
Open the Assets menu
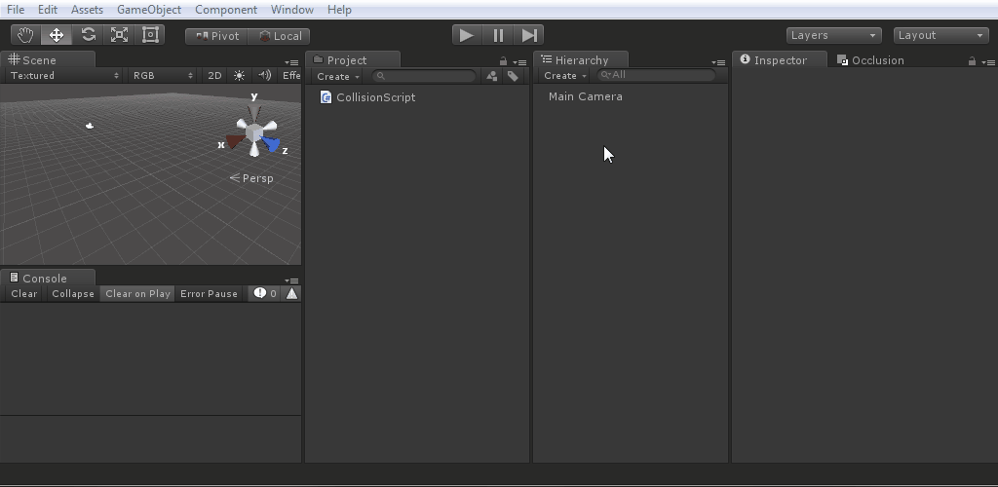(87, 10)
